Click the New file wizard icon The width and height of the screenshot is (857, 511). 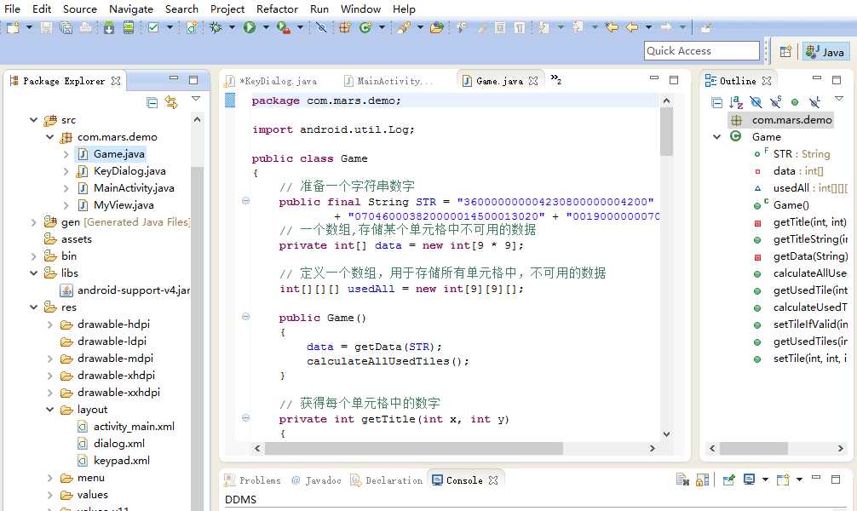click(13, 26)
